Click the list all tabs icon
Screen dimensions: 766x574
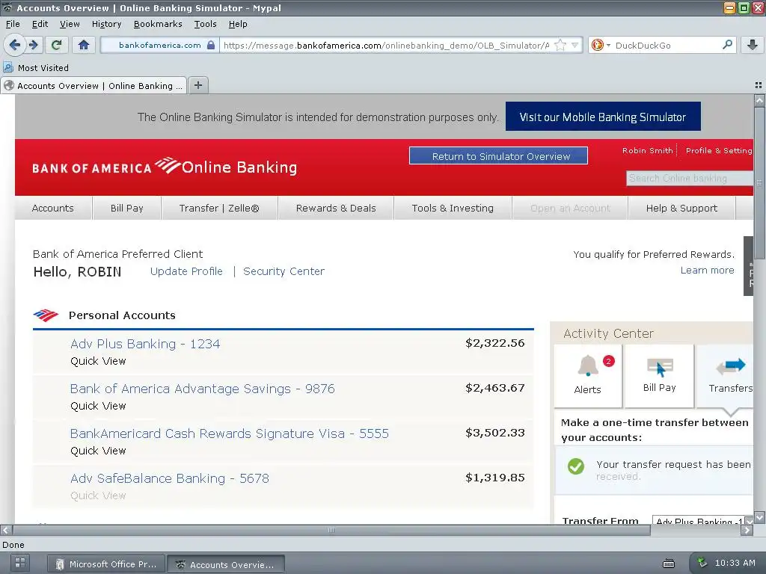pyautogui.click(x=759, y=85)
